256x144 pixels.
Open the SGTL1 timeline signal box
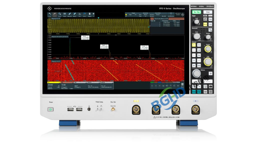pyautogui.click(x=93, y=85)
